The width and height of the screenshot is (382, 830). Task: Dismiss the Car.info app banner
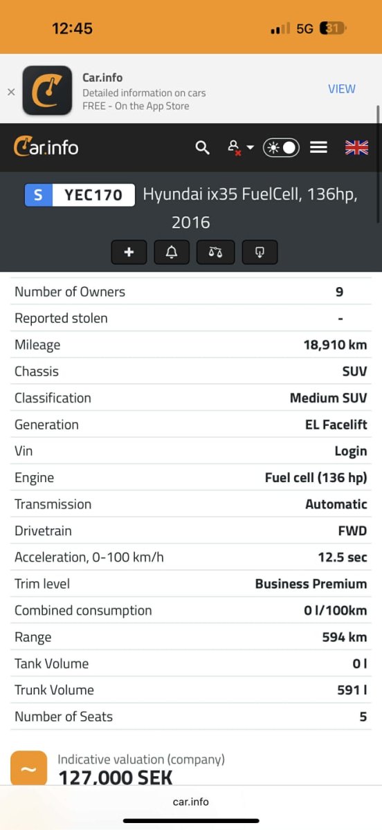[11, 91]
